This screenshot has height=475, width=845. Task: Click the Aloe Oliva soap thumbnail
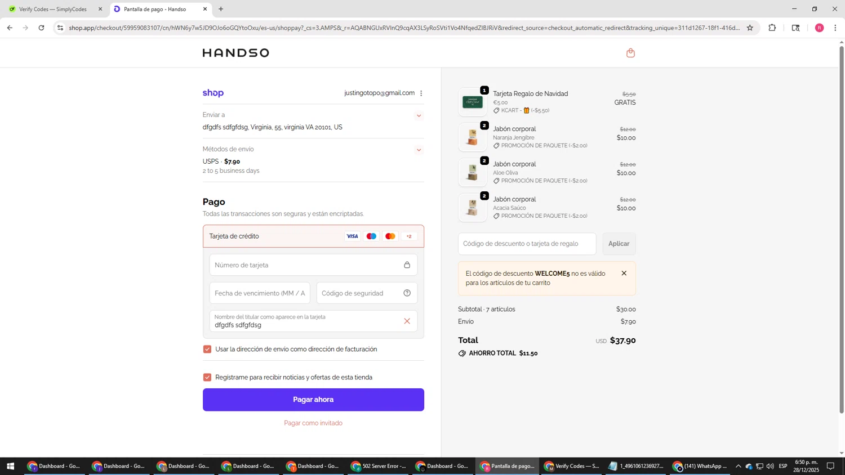click(472, 173)
